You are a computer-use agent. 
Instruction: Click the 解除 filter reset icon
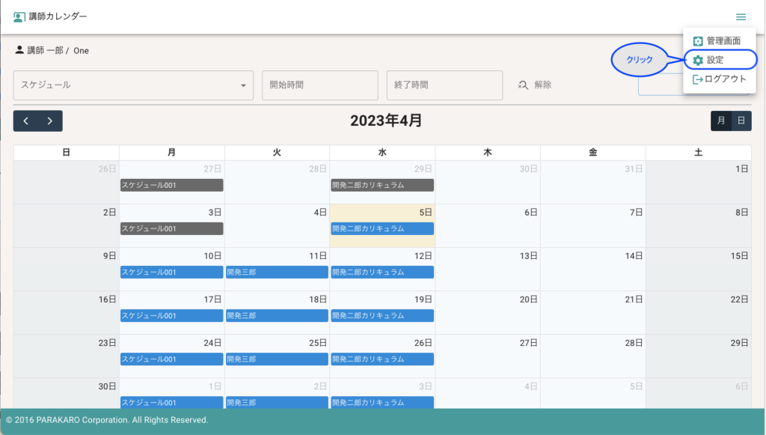(x=524, y=85)
